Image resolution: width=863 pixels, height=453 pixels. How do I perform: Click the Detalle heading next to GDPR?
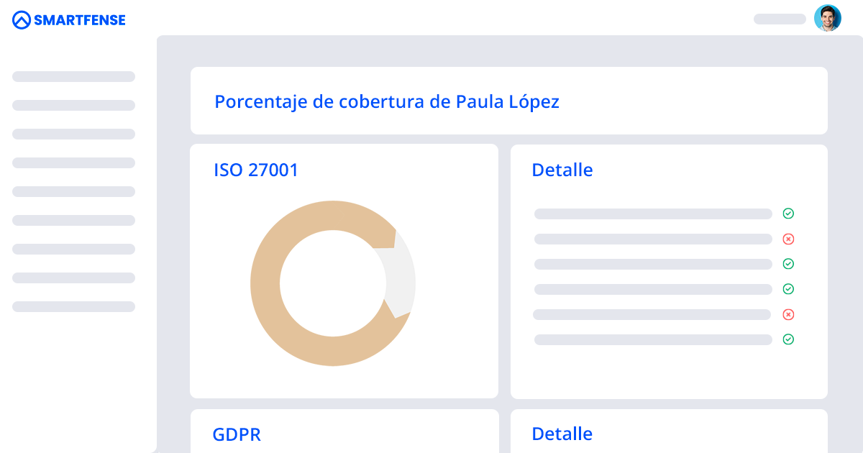tap(562, 434)
